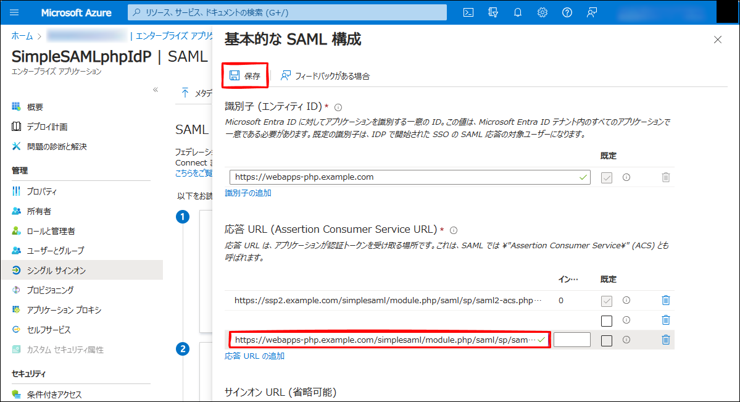Viewport: 740px width, 402px height.
Task: Set the webapps-php reply URL as default
Action: click(x=607, y=340)
